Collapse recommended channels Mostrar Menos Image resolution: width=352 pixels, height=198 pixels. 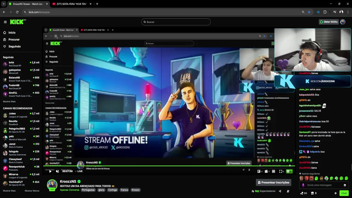(x=32, y=191)
